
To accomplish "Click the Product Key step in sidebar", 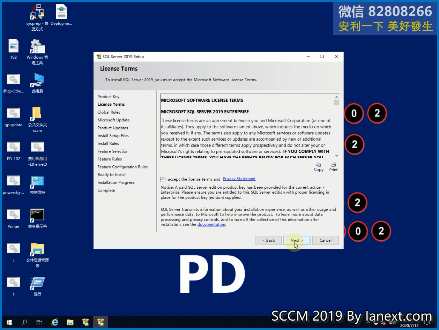I will (109, 97).
